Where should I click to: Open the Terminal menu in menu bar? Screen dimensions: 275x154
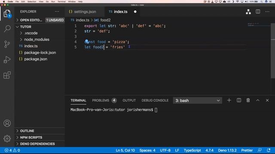(61, 2)
